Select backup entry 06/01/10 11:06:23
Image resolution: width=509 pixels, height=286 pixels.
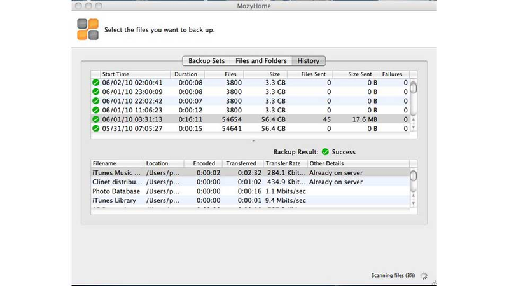250,110
